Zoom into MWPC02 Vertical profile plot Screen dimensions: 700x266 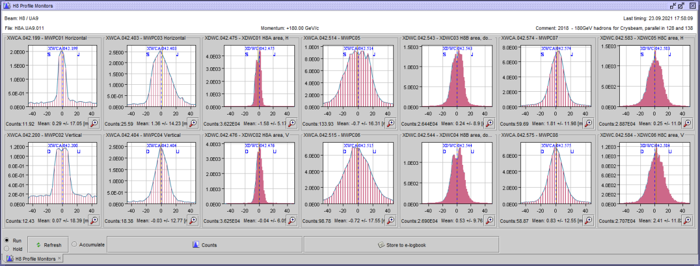pyautogui.click(x=94, y=220)
